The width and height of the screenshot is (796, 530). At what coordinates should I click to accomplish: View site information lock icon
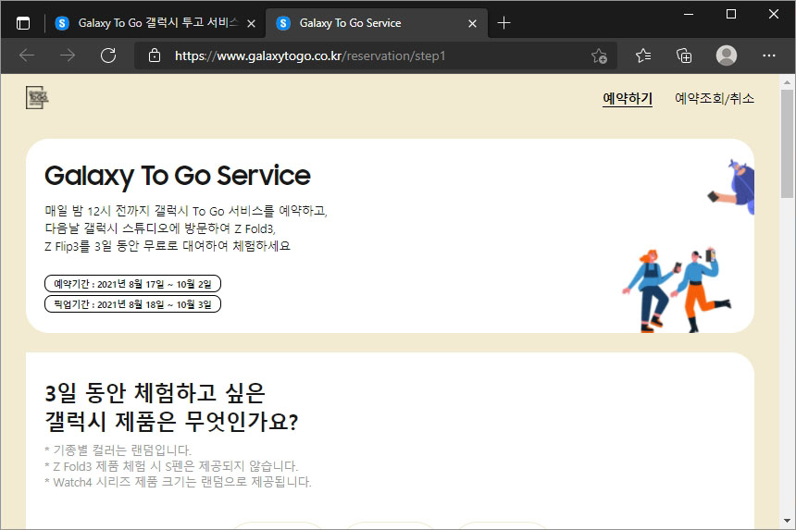click(x=155, y=55)
